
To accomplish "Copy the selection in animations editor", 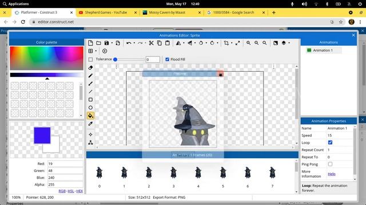I will click(159, 43).
